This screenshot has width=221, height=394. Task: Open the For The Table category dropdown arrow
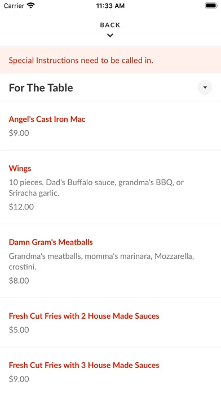205,88
